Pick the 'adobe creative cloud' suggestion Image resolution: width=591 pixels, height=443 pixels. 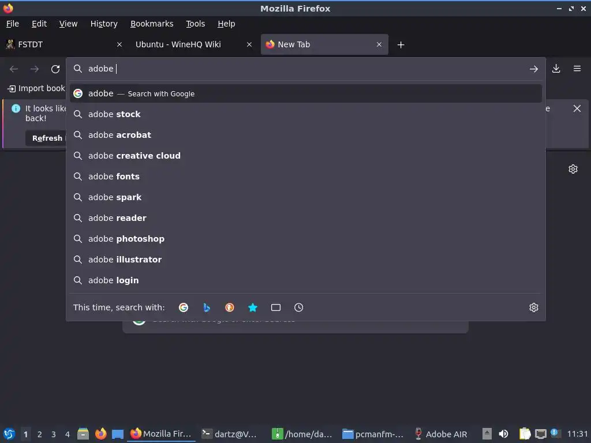(x=306, y=156)
